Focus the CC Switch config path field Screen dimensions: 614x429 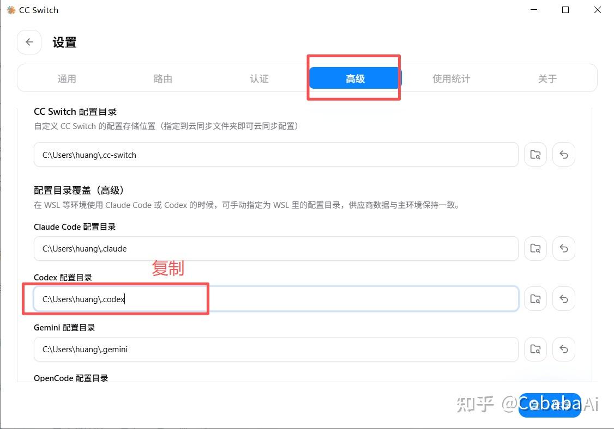[x=276, y=155]
